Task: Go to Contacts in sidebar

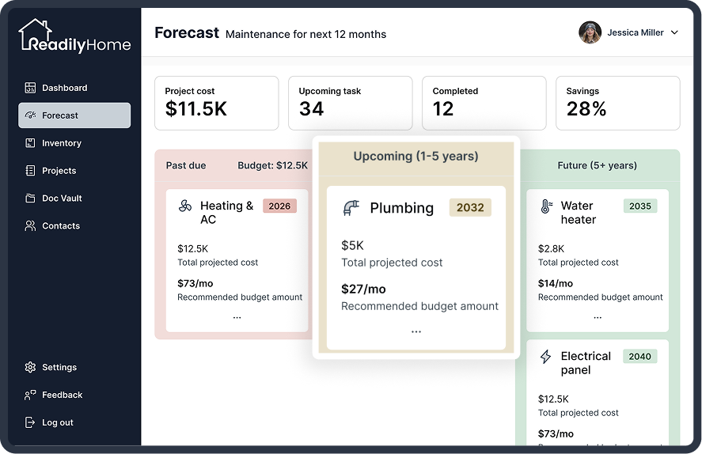Action: (74, 226)
